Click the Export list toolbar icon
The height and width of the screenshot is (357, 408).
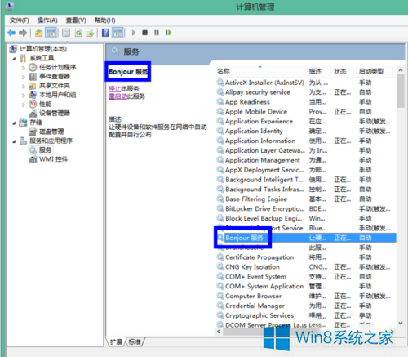point(90,33)
